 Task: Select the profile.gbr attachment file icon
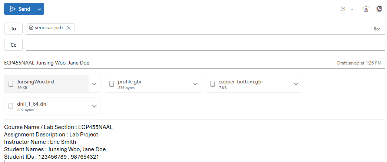pos(112,84)
